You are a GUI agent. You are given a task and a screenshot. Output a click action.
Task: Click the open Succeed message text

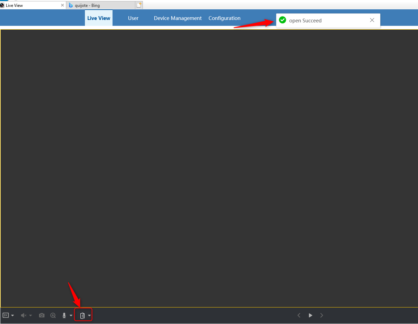point(305,21)
